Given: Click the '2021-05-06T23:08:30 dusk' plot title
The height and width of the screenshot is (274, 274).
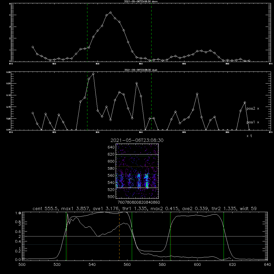Looking at the screenshot, I should pos(141,70).
